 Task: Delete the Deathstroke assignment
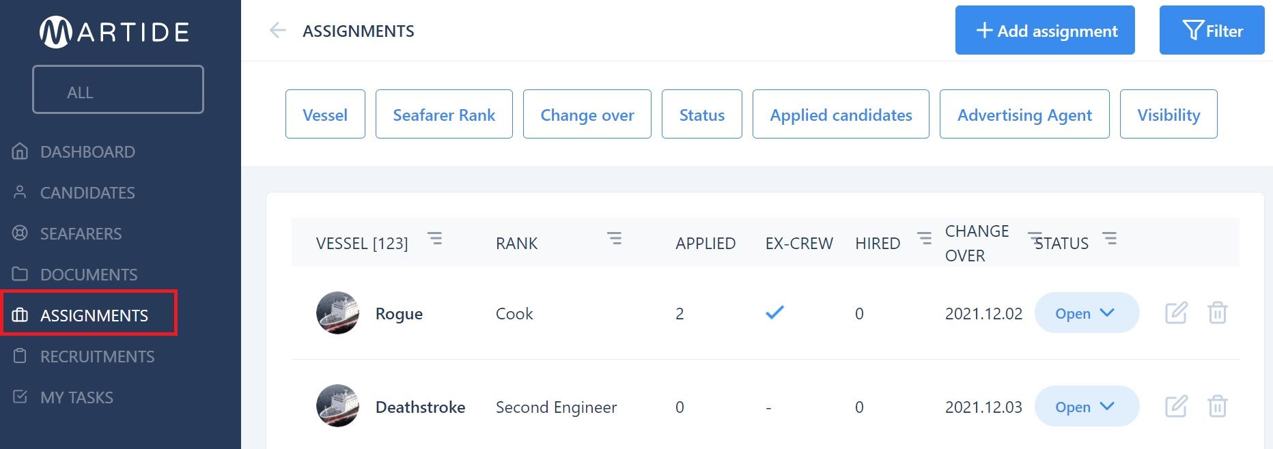point(1218,406)
